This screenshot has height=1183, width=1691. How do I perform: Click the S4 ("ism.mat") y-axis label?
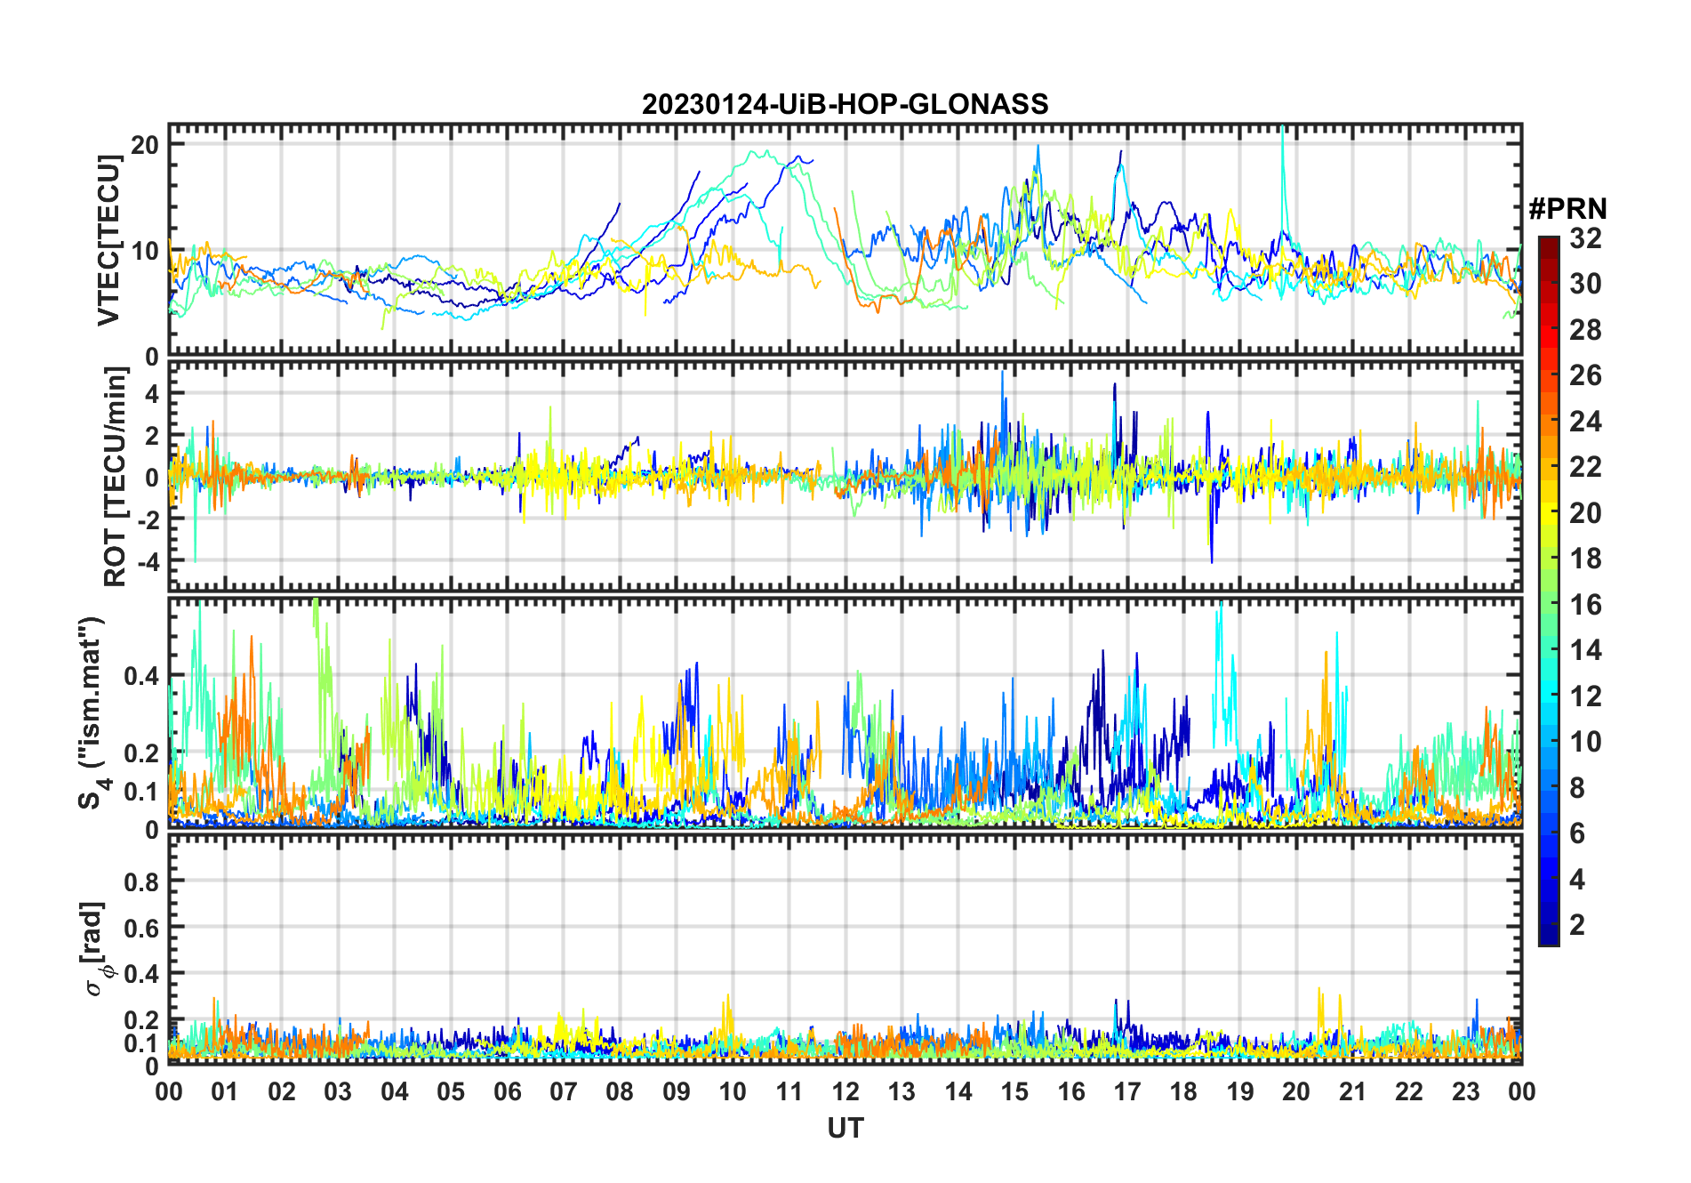(92, 713)
